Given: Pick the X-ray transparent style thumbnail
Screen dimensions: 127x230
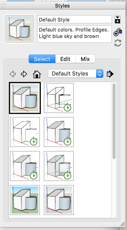Looking at the screenshot, I should click(x=59, y=166).
